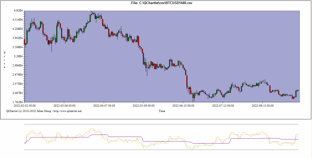This screenshot has height=158, width=312.
Task: Click the 2022-03-06 00:00 date label
Action: 64,105
